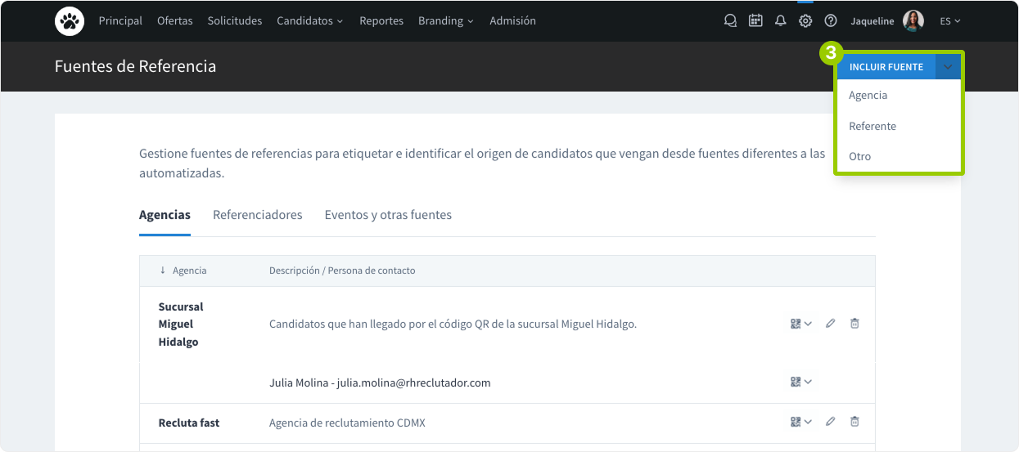Select the Eventos y otras fuentes tab
This screenshot has width=1019, height=452.
coord(388,215)
